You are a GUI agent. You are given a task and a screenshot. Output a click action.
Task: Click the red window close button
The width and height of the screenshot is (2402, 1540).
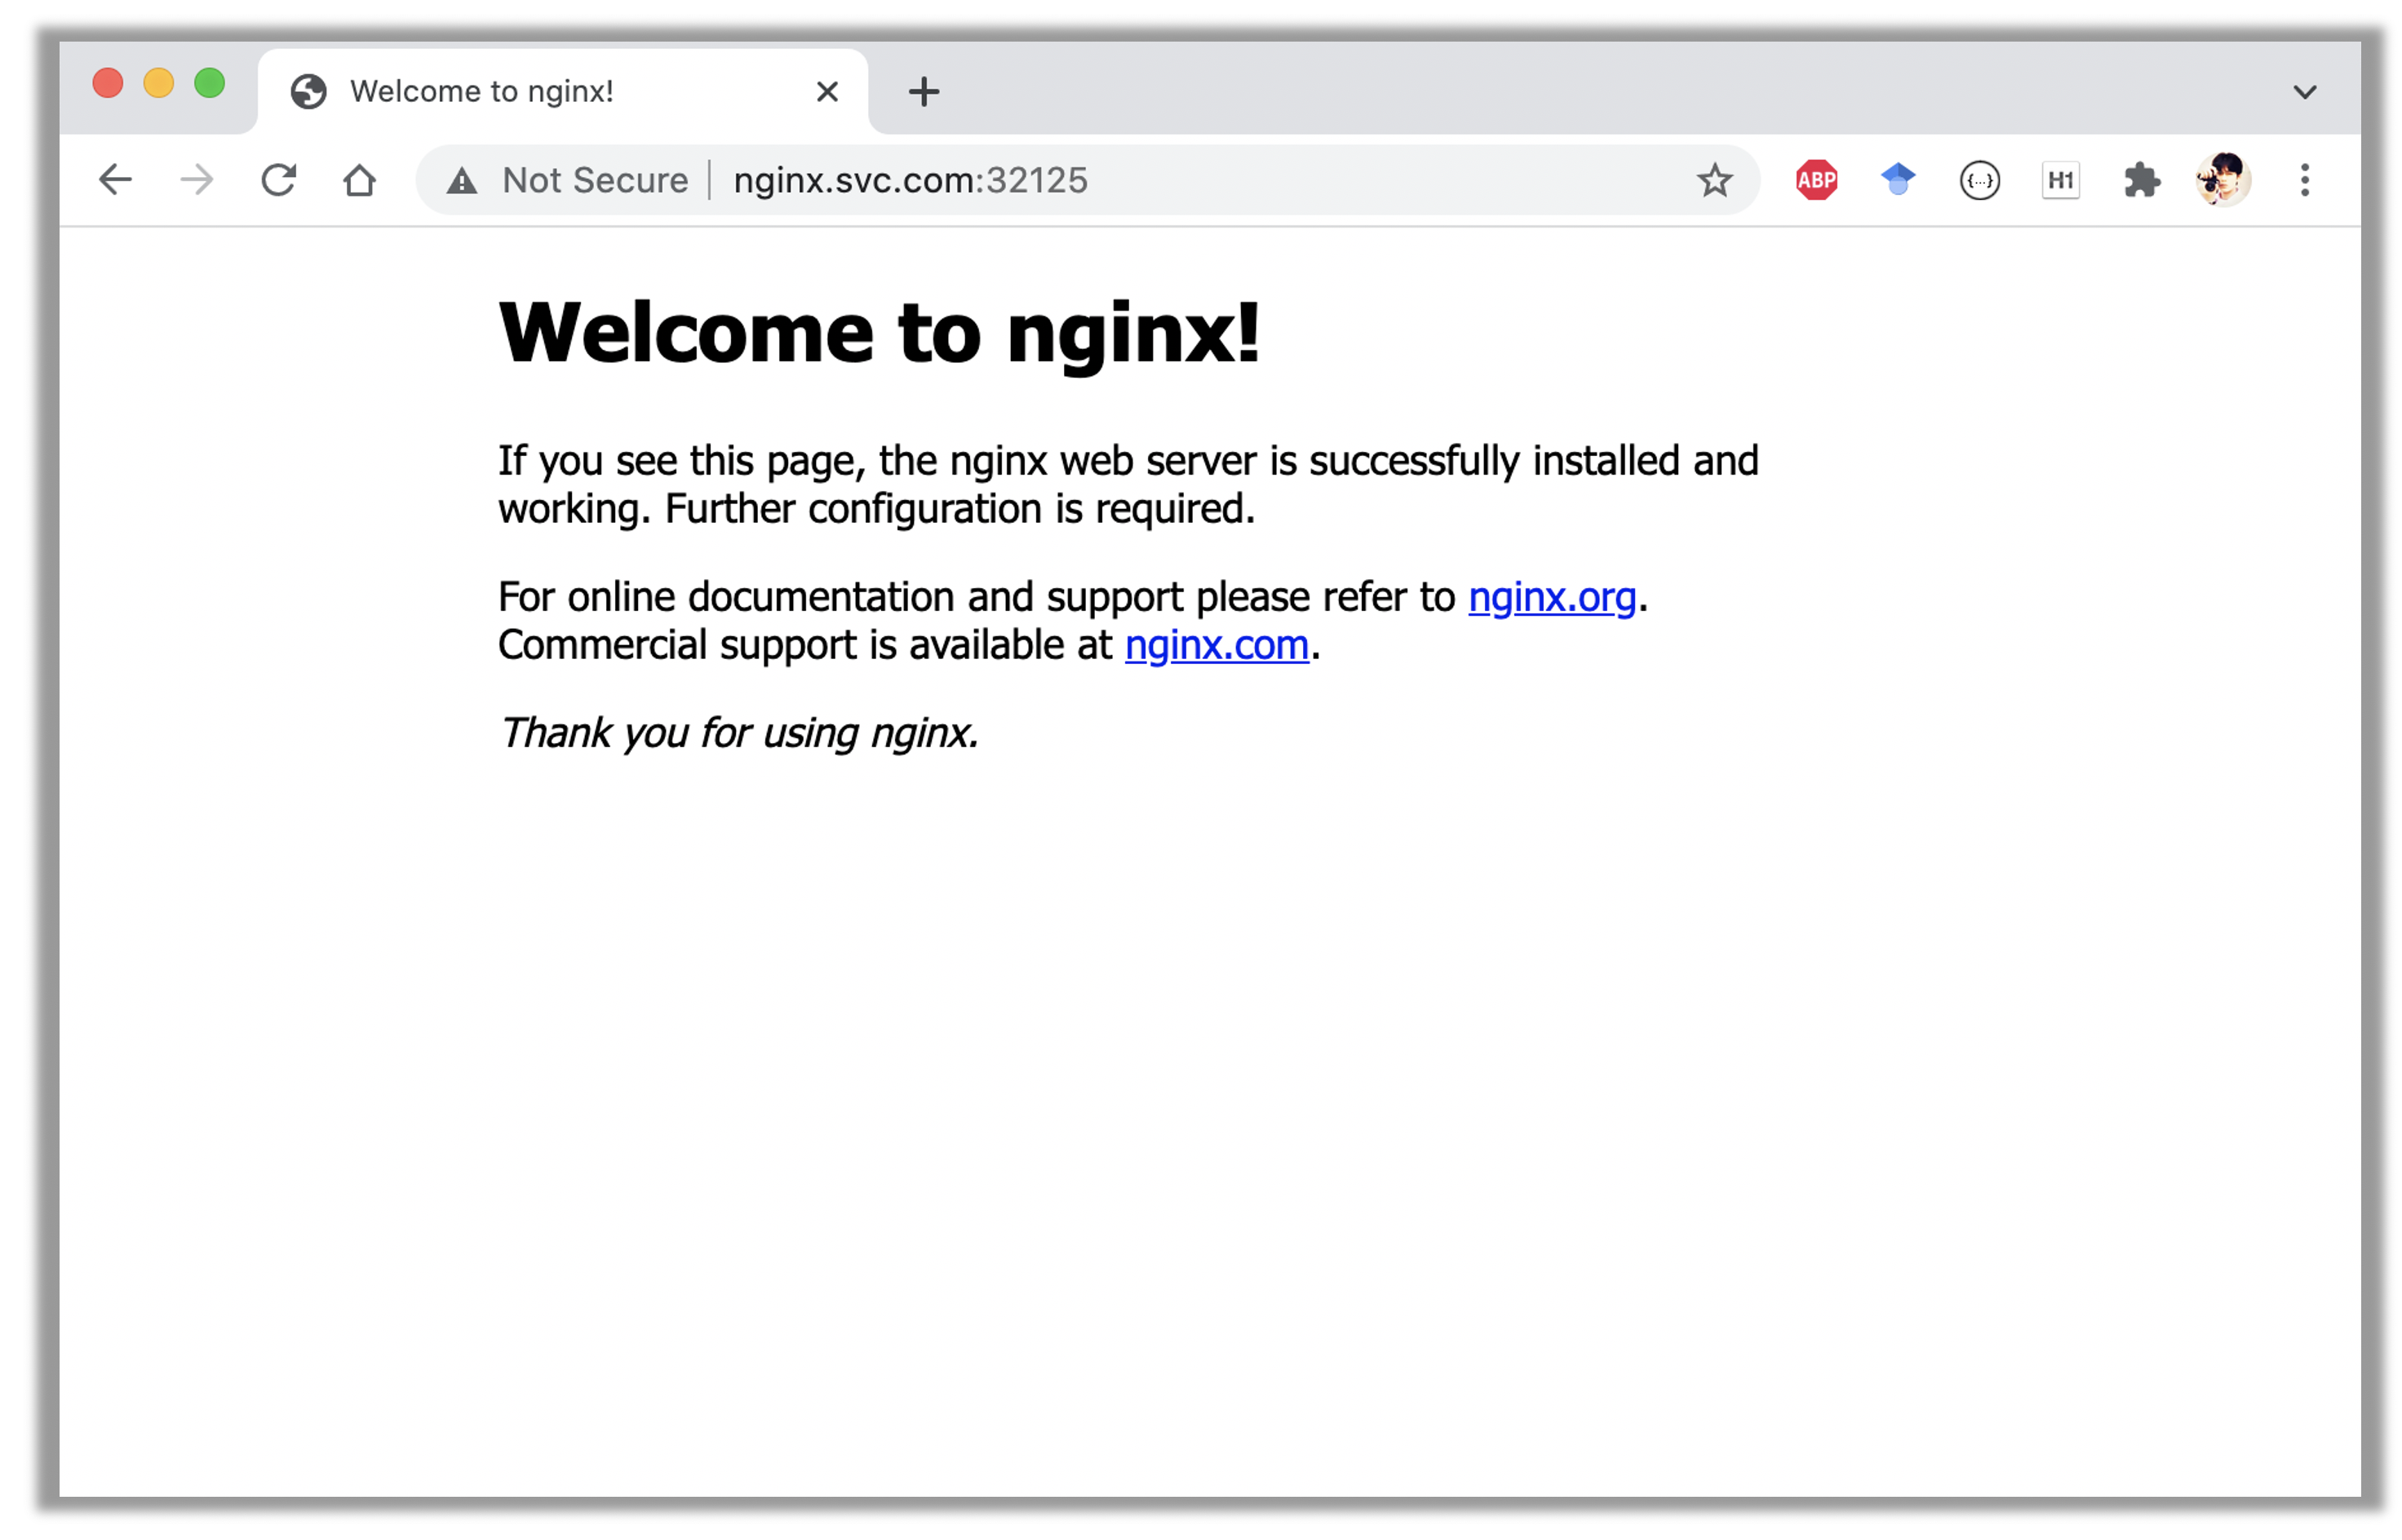[108, 82]
